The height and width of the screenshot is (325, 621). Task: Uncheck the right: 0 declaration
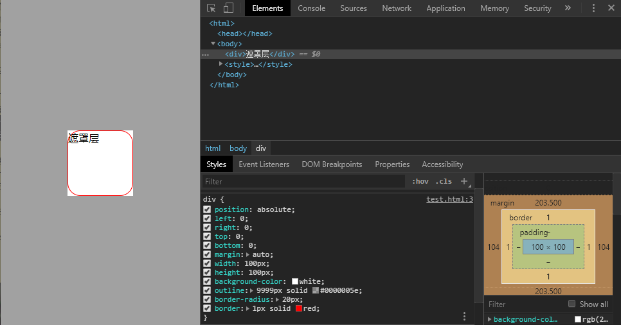207,227
